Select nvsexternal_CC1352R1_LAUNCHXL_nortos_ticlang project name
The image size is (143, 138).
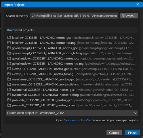tap(45, 85)
